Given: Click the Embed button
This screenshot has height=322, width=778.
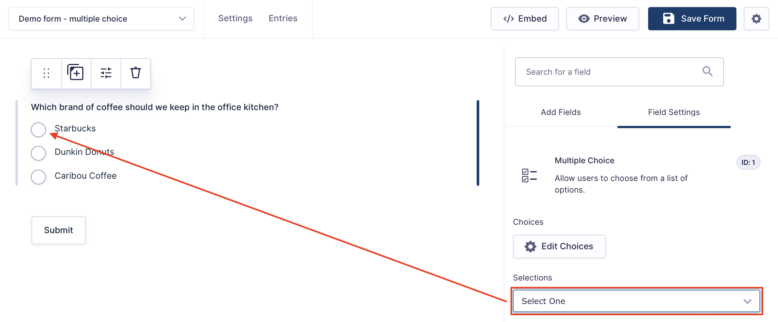Looking at the screenshot, I should point(525,19).
